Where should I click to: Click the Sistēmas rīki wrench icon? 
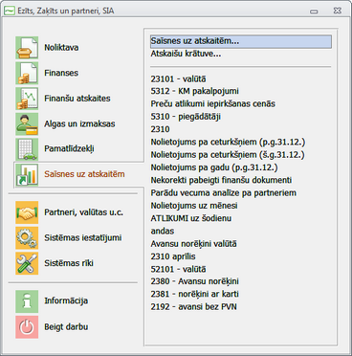pyautogui.click(x=27, y=263)
